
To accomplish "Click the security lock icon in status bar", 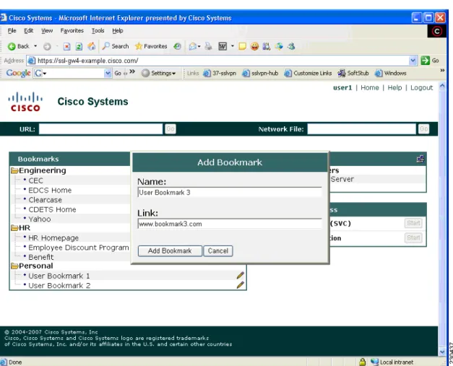I will (x=362, y=362).
